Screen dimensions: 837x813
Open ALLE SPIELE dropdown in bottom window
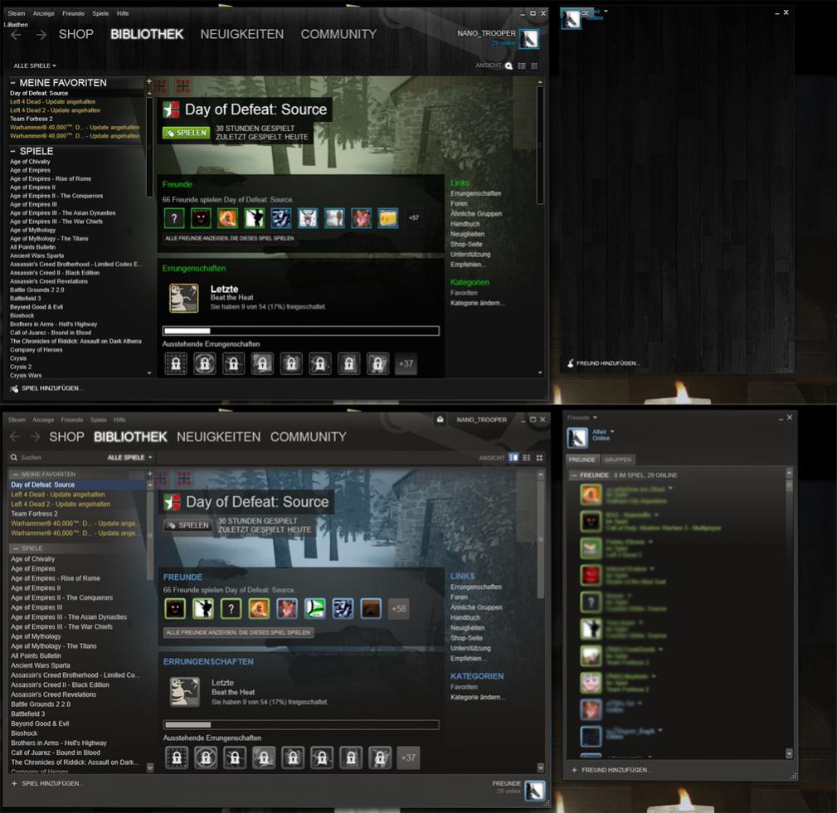[x=129, y=457]
